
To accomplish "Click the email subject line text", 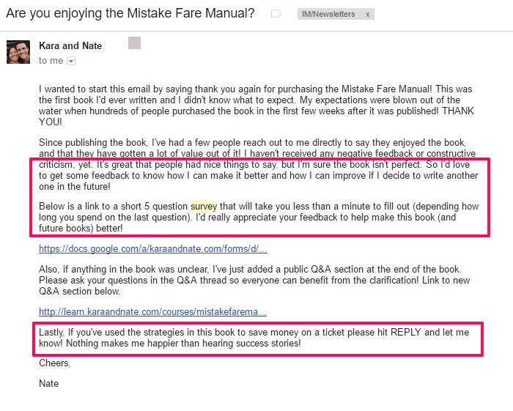I will coord(130,13).
